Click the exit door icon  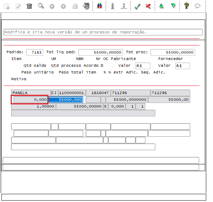[x=86, y=6]
